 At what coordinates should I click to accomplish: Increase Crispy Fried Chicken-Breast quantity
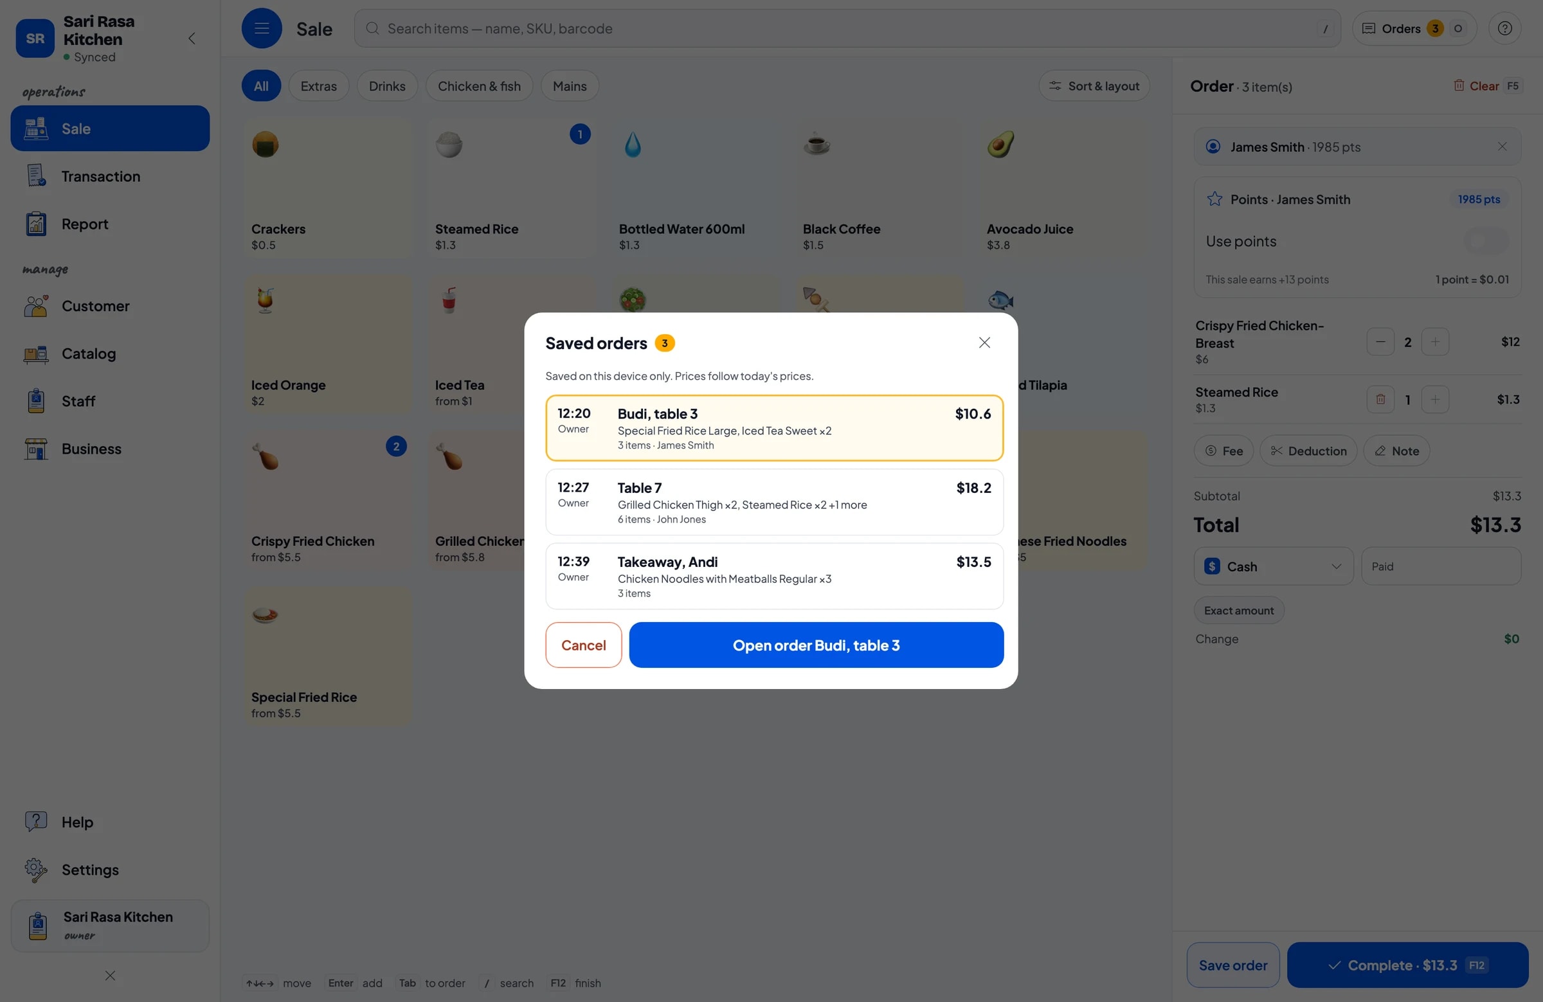[x=1435, y=341]
